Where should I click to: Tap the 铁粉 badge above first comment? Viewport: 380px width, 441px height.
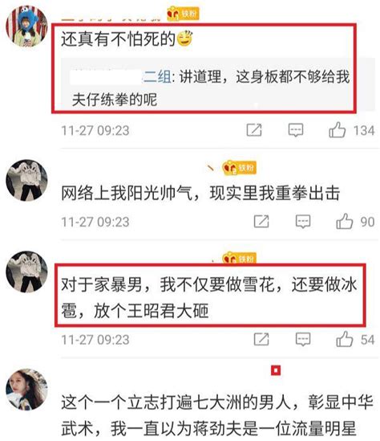pyautogui.click(x=183, y=14)
